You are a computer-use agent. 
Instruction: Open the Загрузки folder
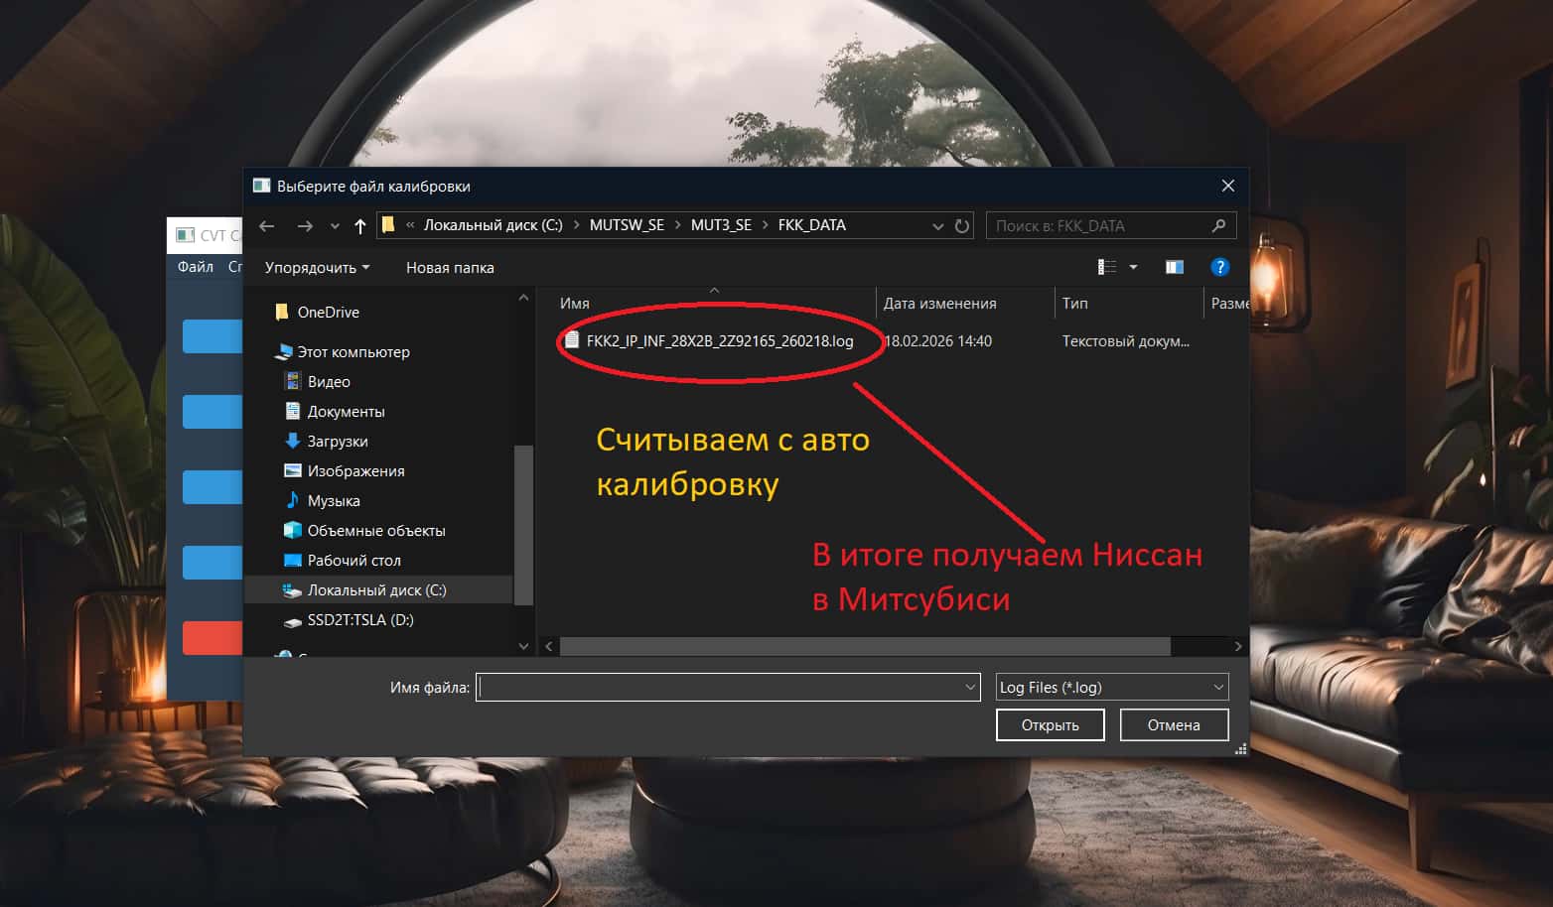[338, 442]
